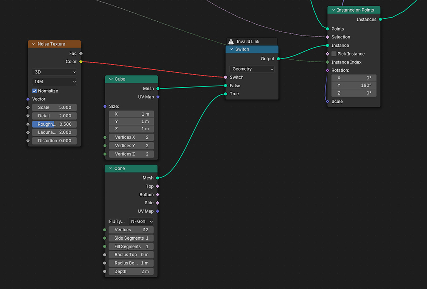The width and height of the screenshot is (427, 289).
Task: Select the Switch node header title
Action: point(242,49)
